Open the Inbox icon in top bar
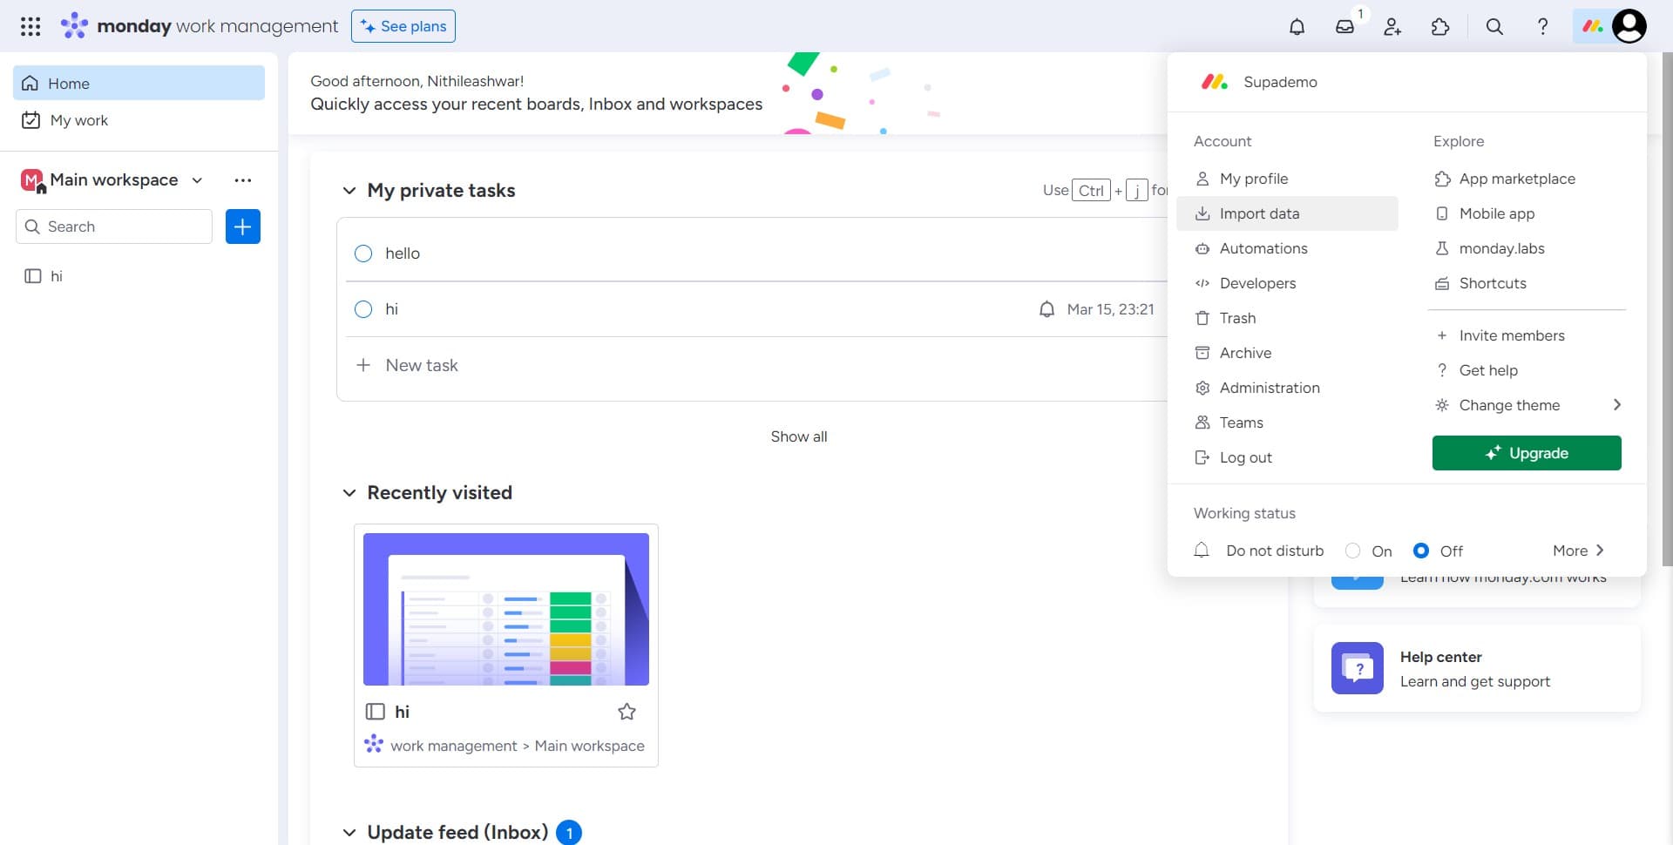Viewport: 1673px width, 845px height. (x=1344, y=26)
